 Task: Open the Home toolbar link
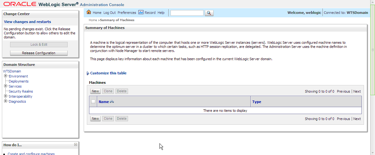coord(97,13)
